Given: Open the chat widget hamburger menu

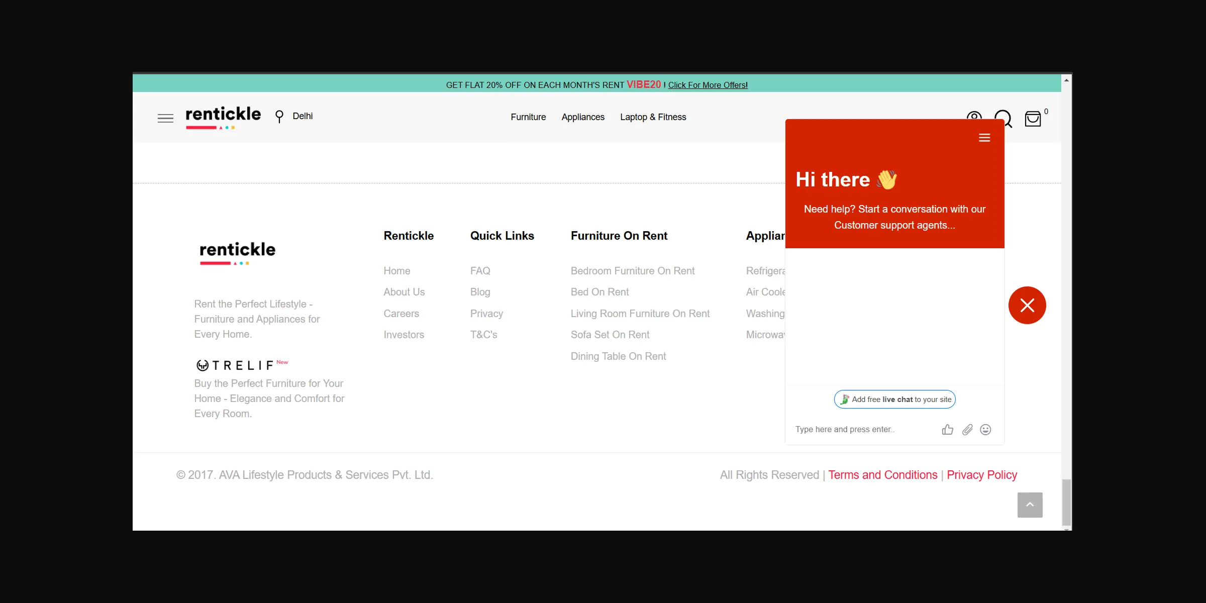Looking at the screenshot, I should click(x=984, y=138).
